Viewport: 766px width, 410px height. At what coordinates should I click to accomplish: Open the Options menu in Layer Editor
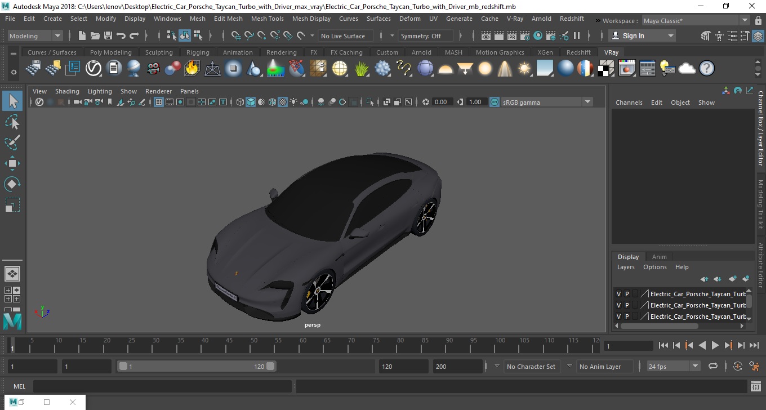(x=654, y=267)
